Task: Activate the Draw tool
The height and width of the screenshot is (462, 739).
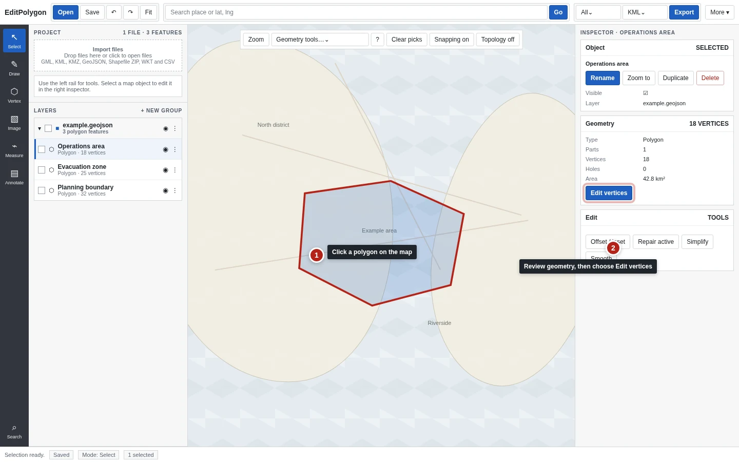Action: point(14,68)
